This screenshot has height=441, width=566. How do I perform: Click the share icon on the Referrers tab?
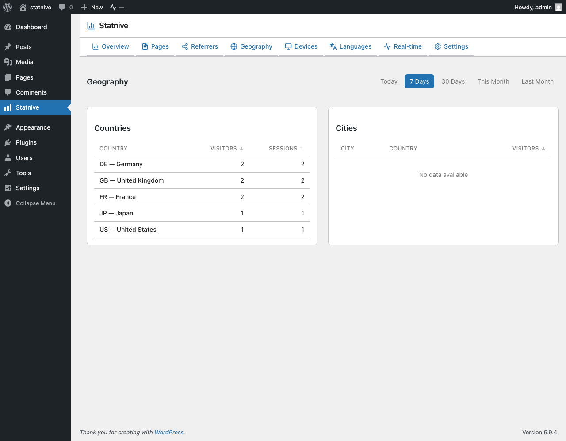(x=184, y=46)
